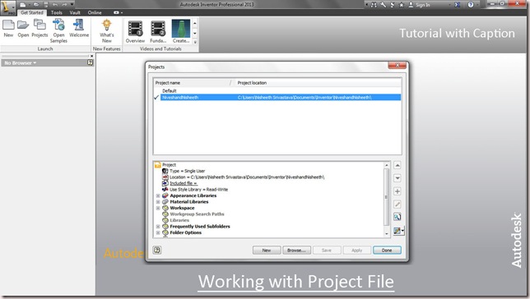Click the browser panel help icon
The image size is (530, 299).
point(90,62)
